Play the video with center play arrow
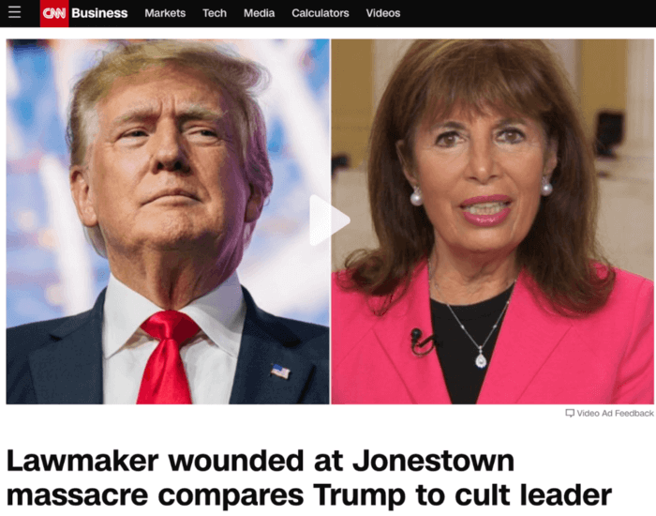The width and height of the screenshot is (656, 516). point(329,220)
